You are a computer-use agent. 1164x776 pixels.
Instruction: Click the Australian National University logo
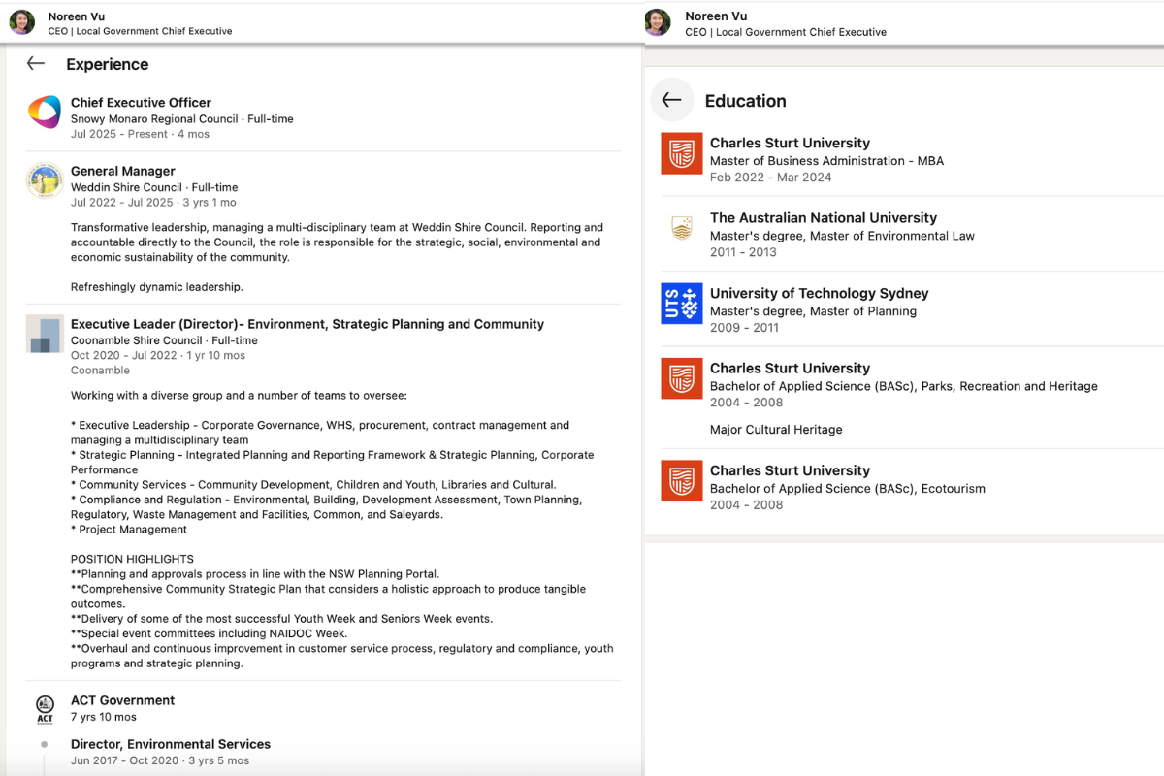(681, 228)
